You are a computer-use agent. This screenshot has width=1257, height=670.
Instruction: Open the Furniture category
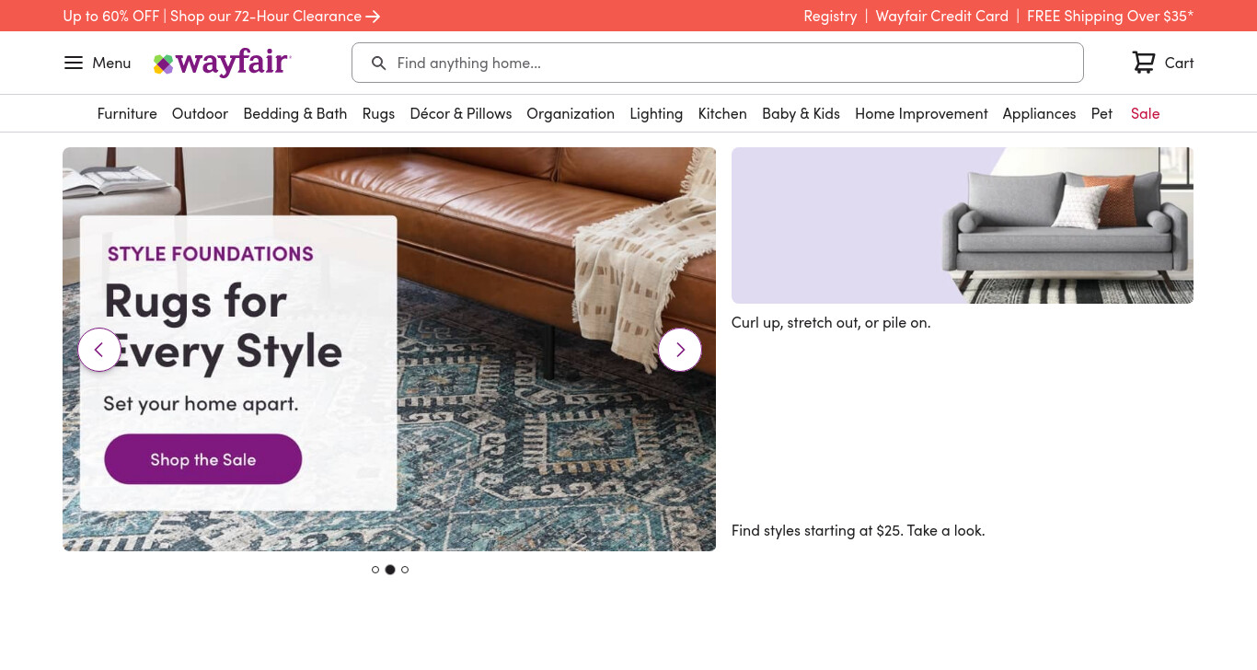click(127, 113)
